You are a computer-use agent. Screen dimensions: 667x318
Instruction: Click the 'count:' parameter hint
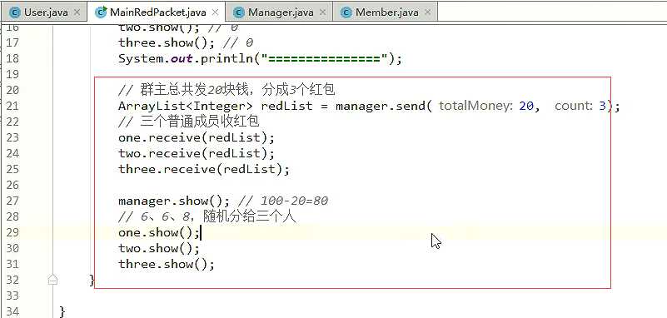[574, 106]
